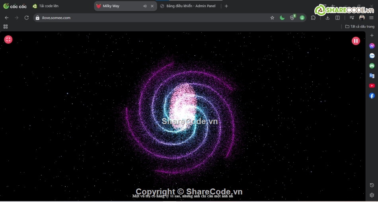Open Messenger from the sidebar
Viewport: 378px width, 202px height.
(372, 46)
